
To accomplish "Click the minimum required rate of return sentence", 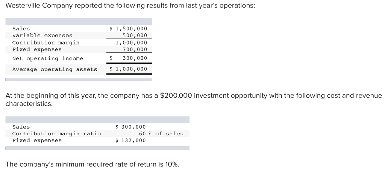I will tap(92, 165).
